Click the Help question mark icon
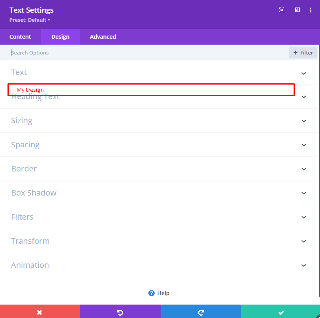The width and height of the screenshot is (320, 318). point(152,293)
